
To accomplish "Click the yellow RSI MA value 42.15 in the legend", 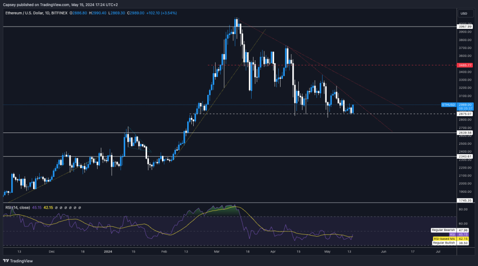I will [48, 208].
